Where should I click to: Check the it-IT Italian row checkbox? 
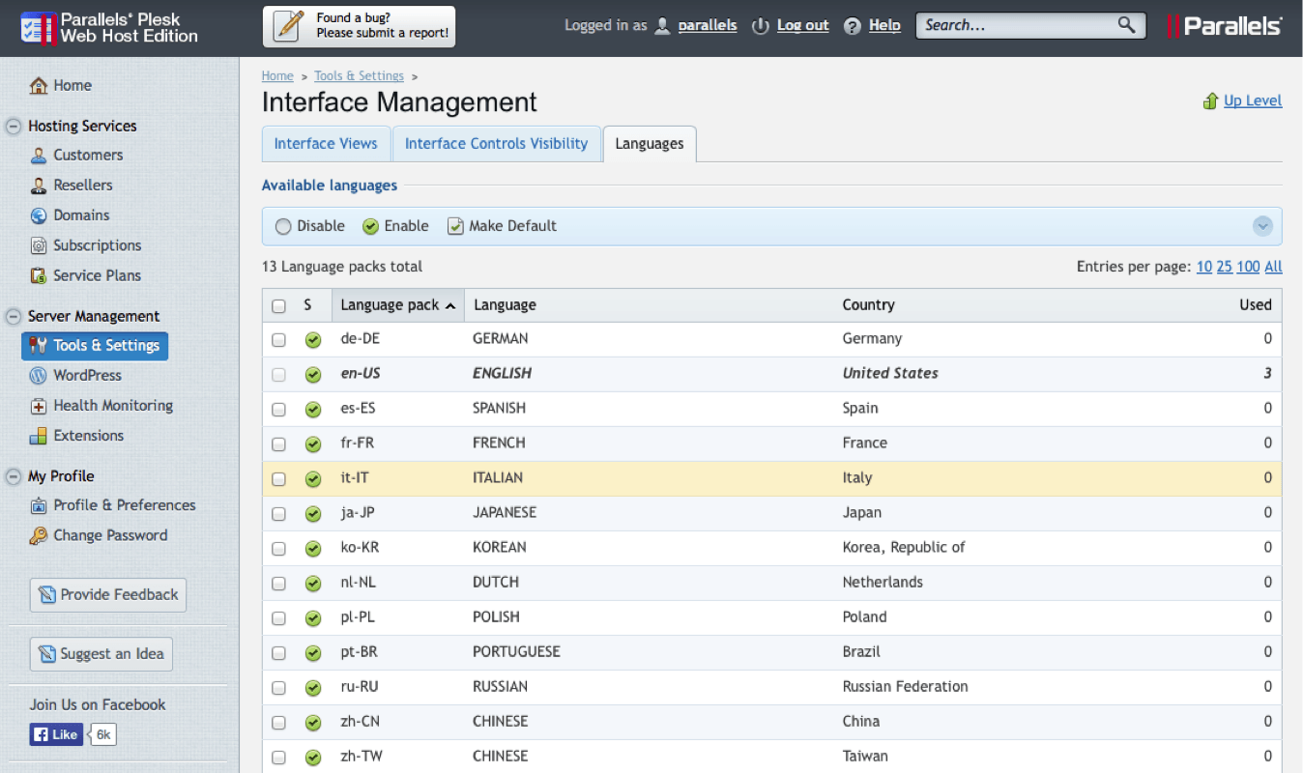click(x=278, y=479)
